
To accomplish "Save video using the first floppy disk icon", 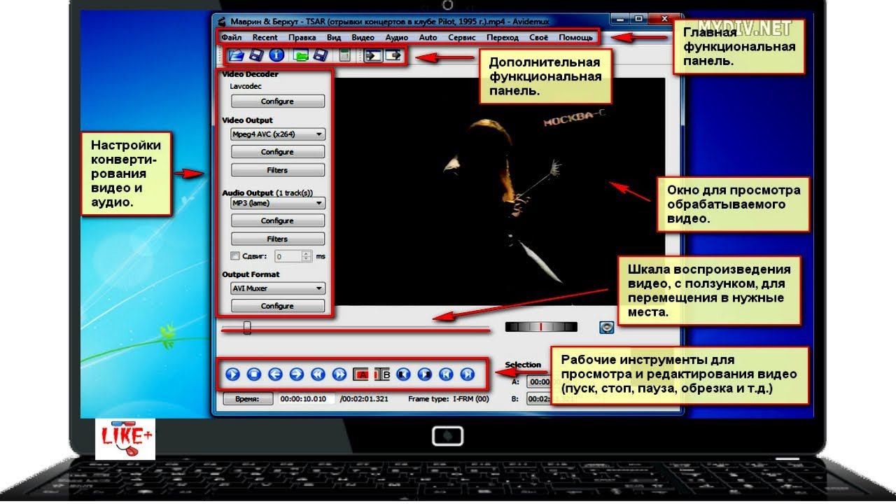I will pos(256,56).
